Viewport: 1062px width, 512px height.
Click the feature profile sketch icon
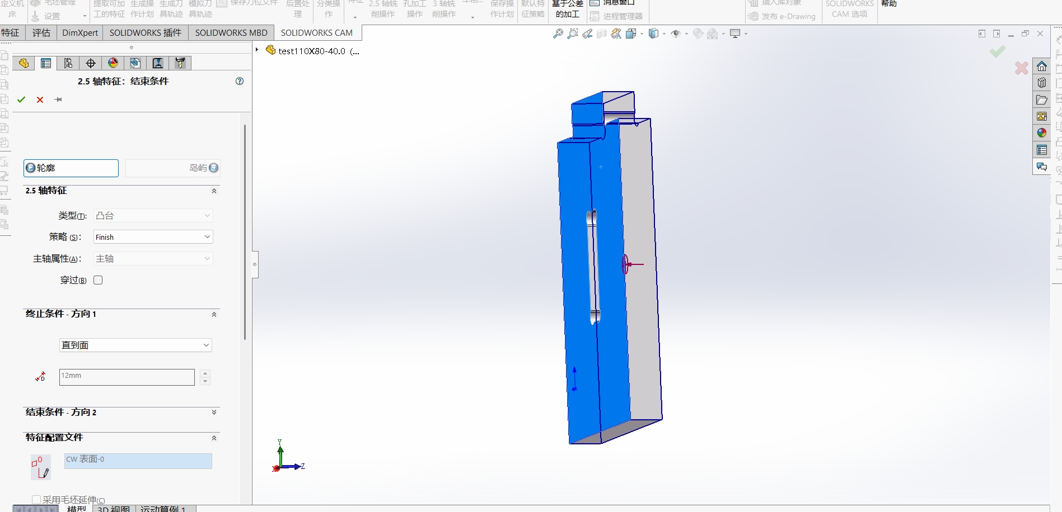(40, 467)
